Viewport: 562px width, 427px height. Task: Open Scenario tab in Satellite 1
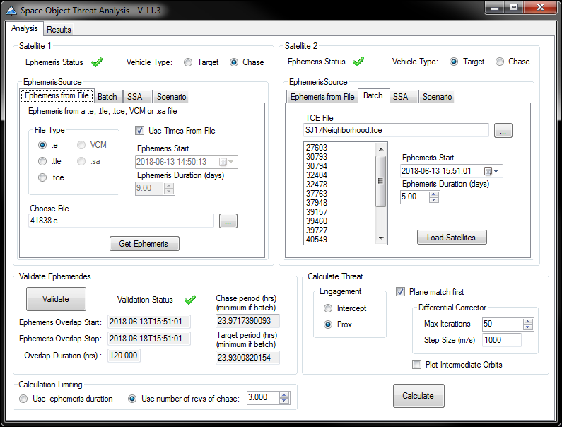171,97
